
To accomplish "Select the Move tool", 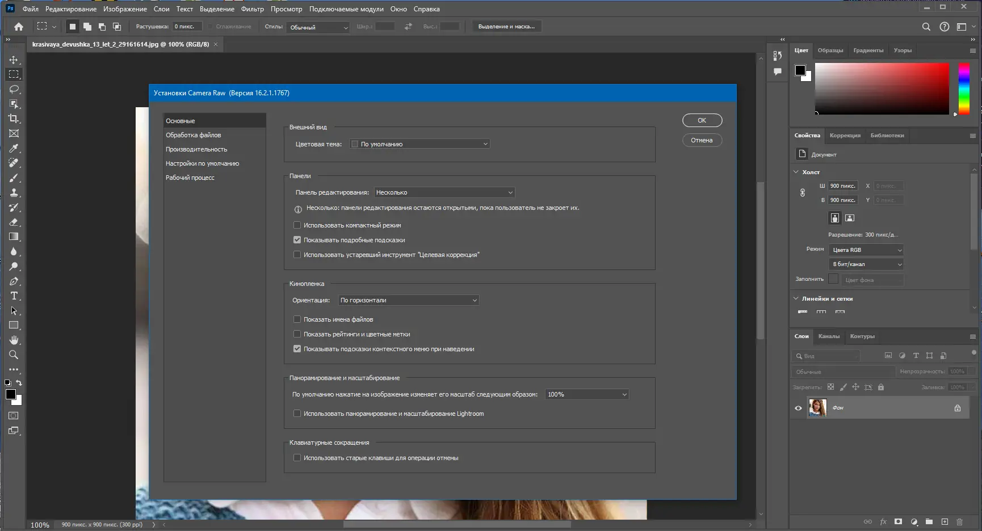I will [14, 60].
